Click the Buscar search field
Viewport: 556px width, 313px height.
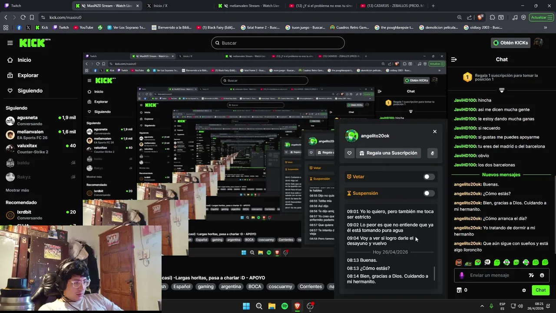pyautogui.click(x=278, y=43)
